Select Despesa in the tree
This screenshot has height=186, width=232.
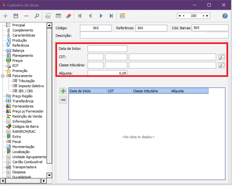(19, 172)
